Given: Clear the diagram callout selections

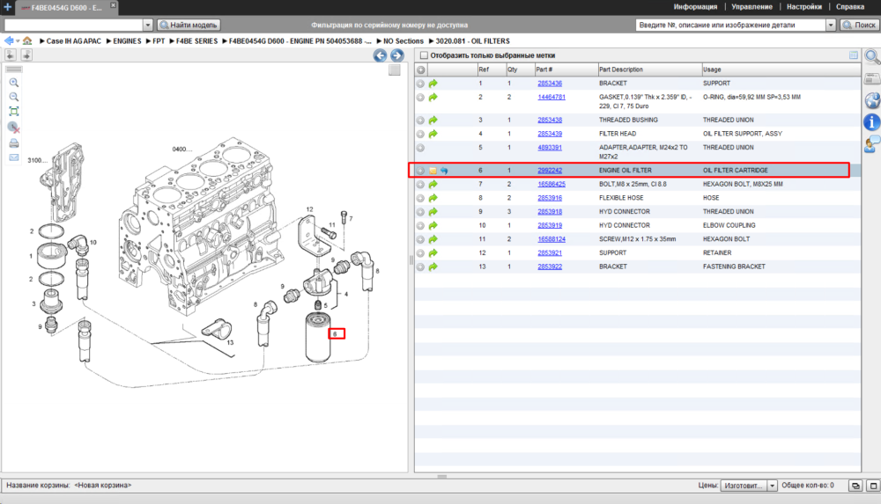Looking at the screenshot, I should [14, 128].
